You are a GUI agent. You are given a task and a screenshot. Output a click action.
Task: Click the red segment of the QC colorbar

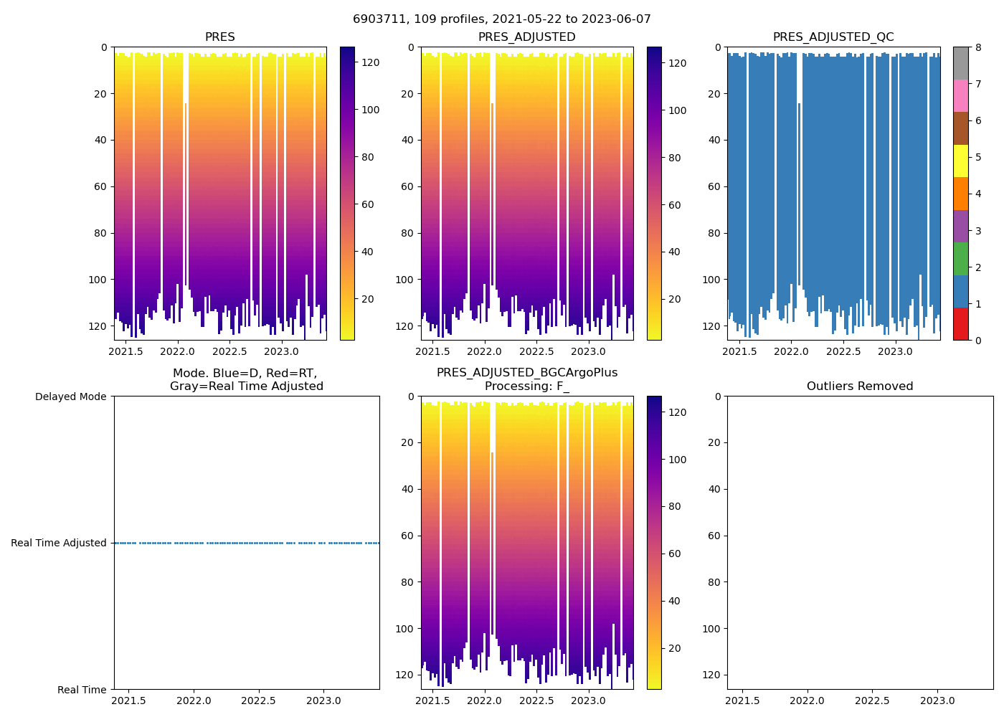coord(960,324)
